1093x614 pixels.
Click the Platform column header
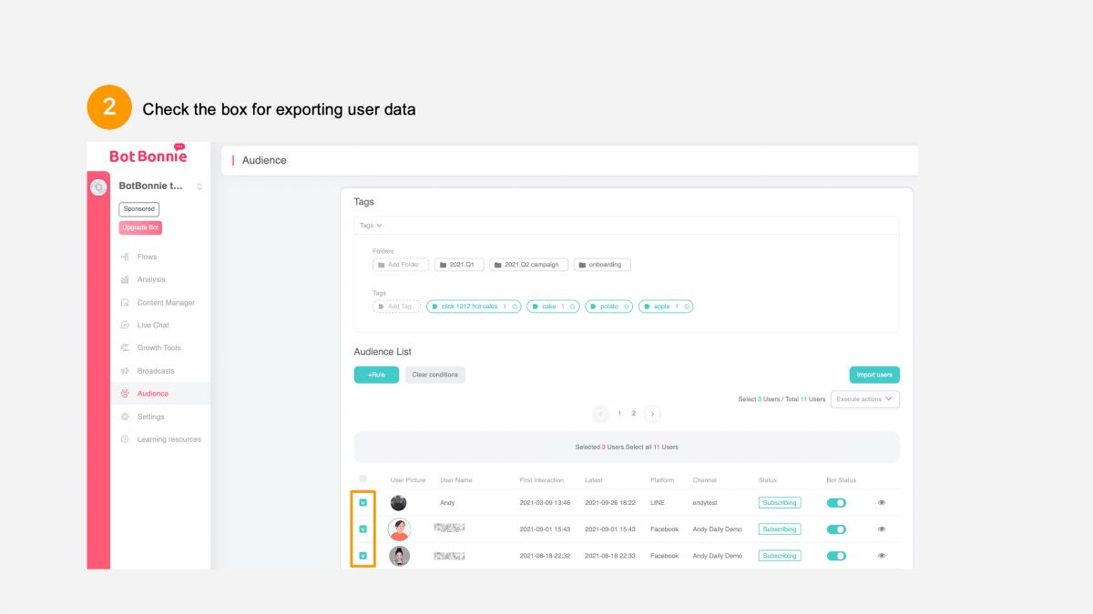coord(662,480)
